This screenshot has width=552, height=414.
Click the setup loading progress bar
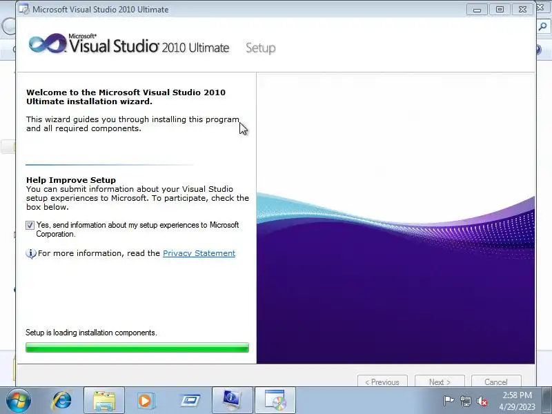pyautogui.click(x=137, y=348)
